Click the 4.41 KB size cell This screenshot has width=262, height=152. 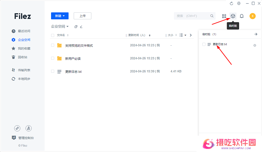coord(176,71)
